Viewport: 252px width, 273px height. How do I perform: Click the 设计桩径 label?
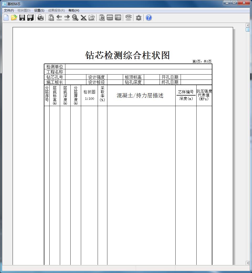click(x=97, y=82)
